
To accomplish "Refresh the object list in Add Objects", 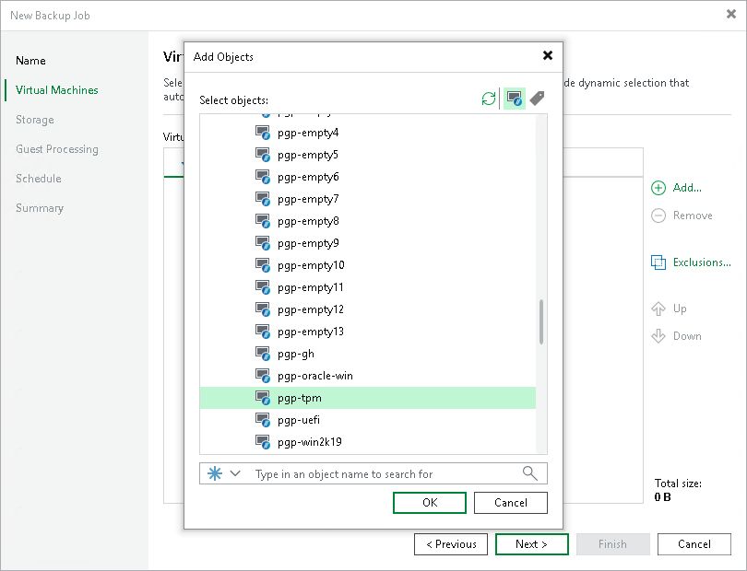I will (488, 99).
